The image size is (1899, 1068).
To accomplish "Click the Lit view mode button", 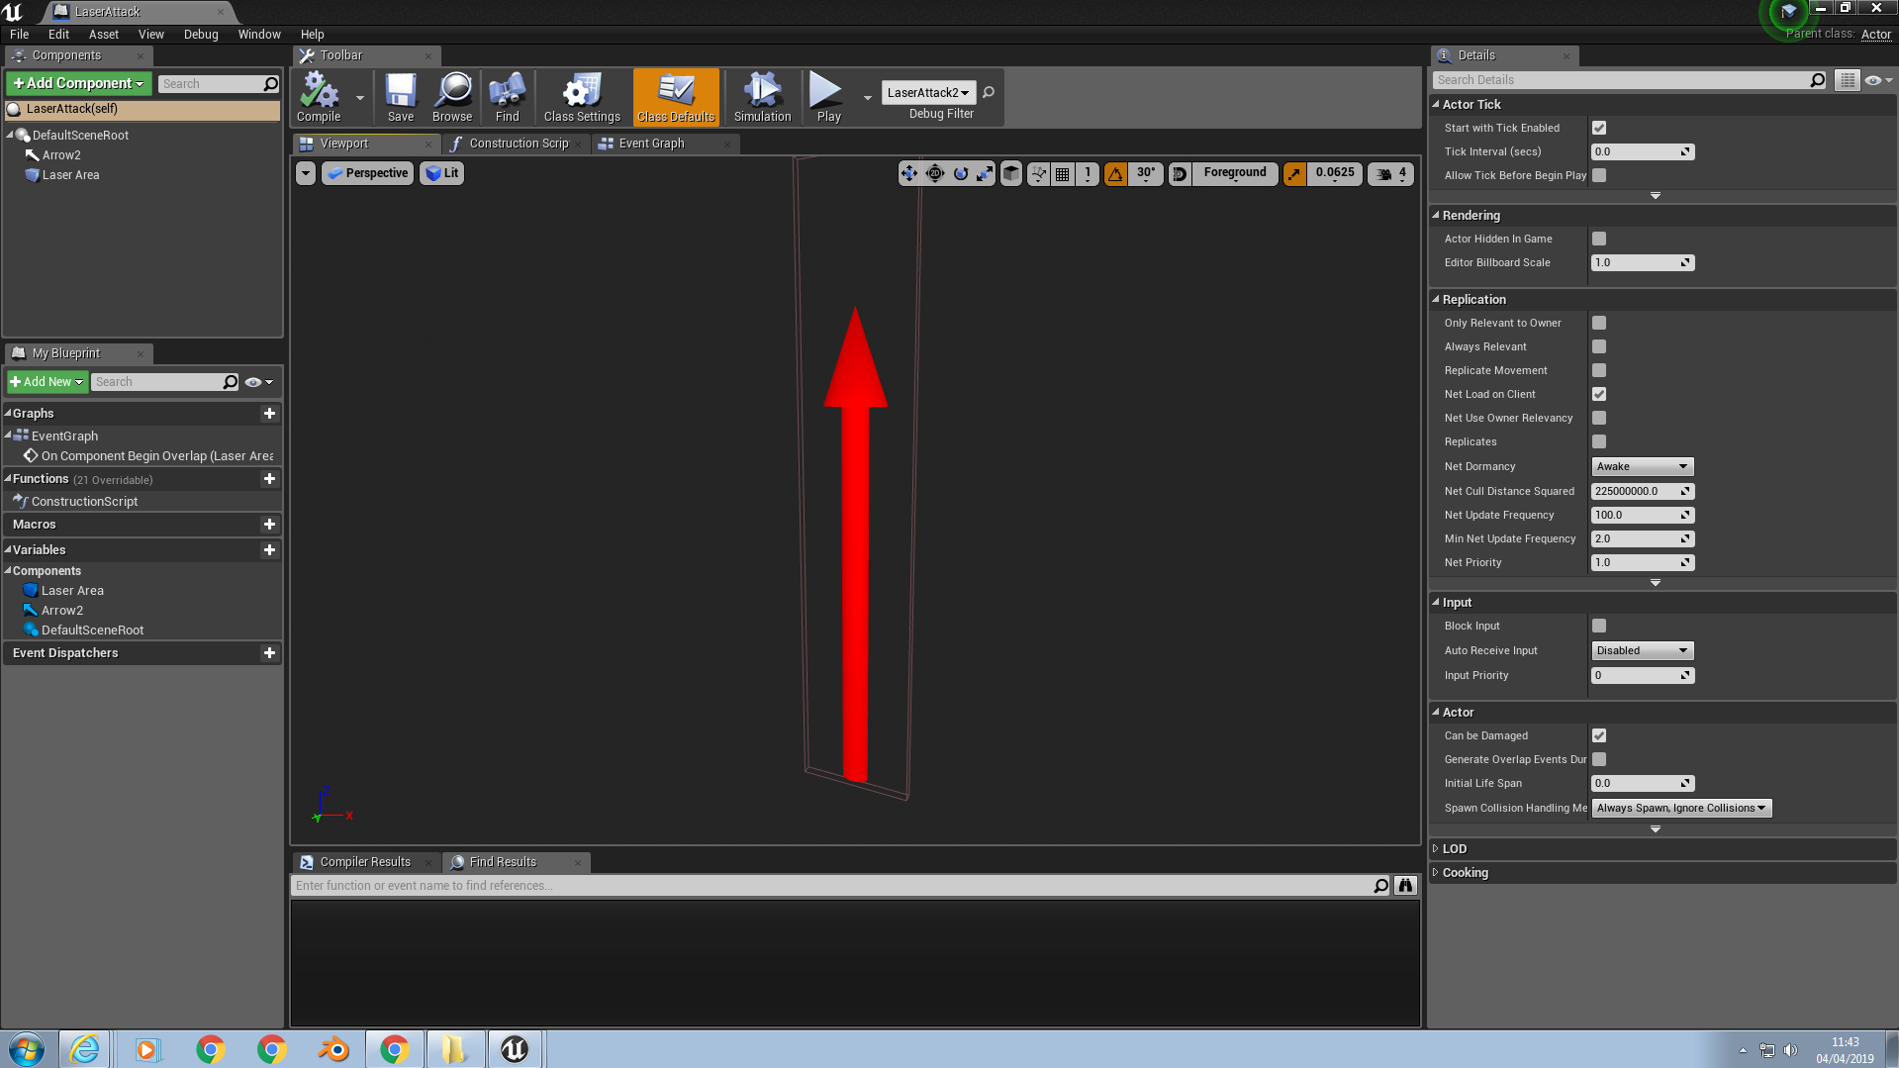I will (x=442, y=173).
